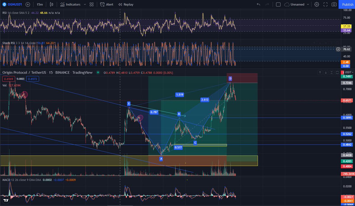Click the 0.4842 horizontal line price label
This screenshot has width=355, height=206.
pyautogui.click(x=347, y=145)
